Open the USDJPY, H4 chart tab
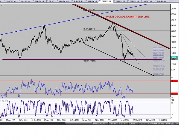This screenshot has width=187, height=140. pyautogui.click(x=162, y=1)
